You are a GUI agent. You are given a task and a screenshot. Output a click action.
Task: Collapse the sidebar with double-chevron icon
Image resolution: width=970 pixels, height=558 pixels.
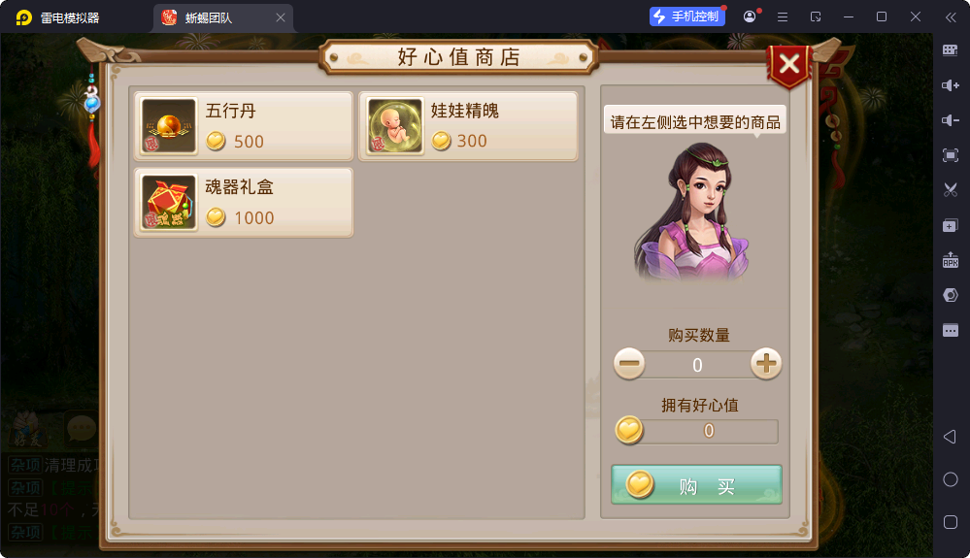pyautogui.click(x=951, y=17)
